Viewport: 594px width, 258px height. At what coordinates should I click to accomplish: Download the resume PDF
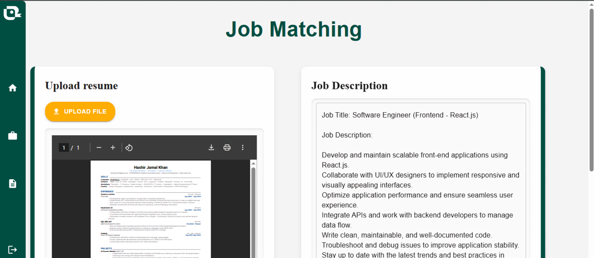(212, 148)
